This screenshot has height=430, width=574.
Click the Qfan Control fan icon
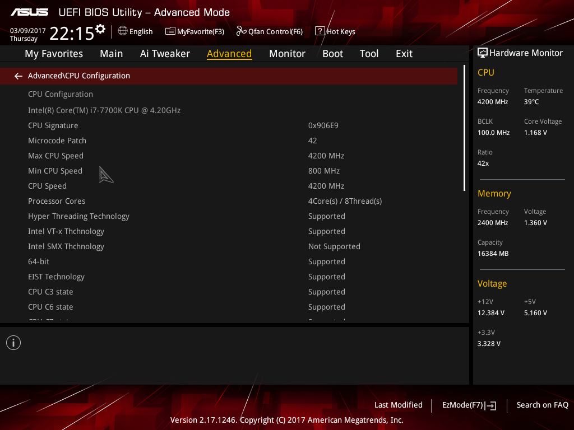click(241, 31)
